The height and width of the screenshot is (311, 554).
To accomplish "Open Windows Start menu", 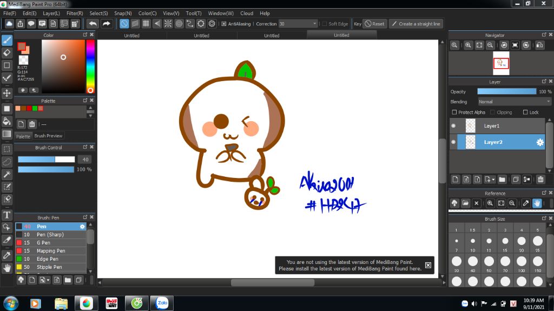I will pos(11,303).
